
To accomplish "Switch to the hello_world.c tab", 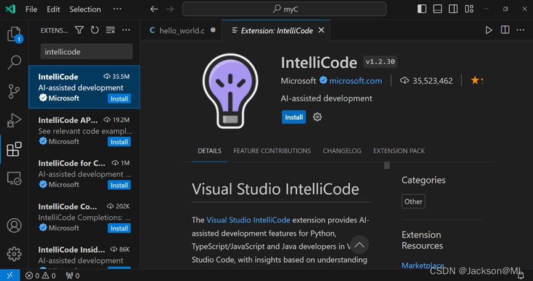I will [x=182, y=31].
